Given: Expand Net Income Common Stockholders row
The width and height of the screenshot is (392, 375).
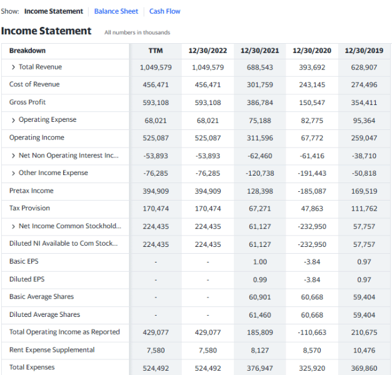Looking at the screenshot, I should click(x=14, y=226).
